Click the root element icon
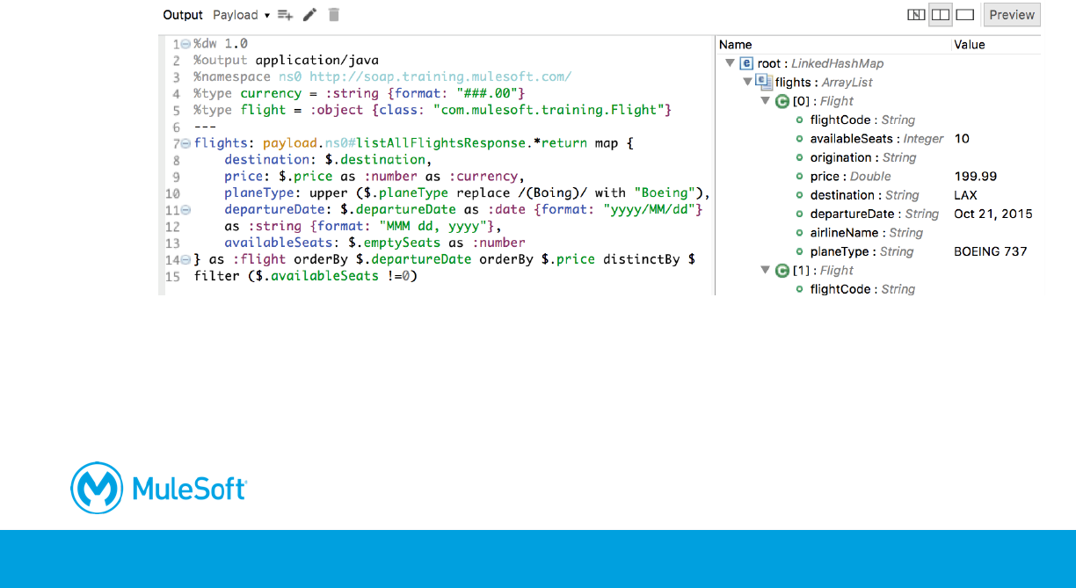Viewport: 1076px width, 588px height. [747, 63]
